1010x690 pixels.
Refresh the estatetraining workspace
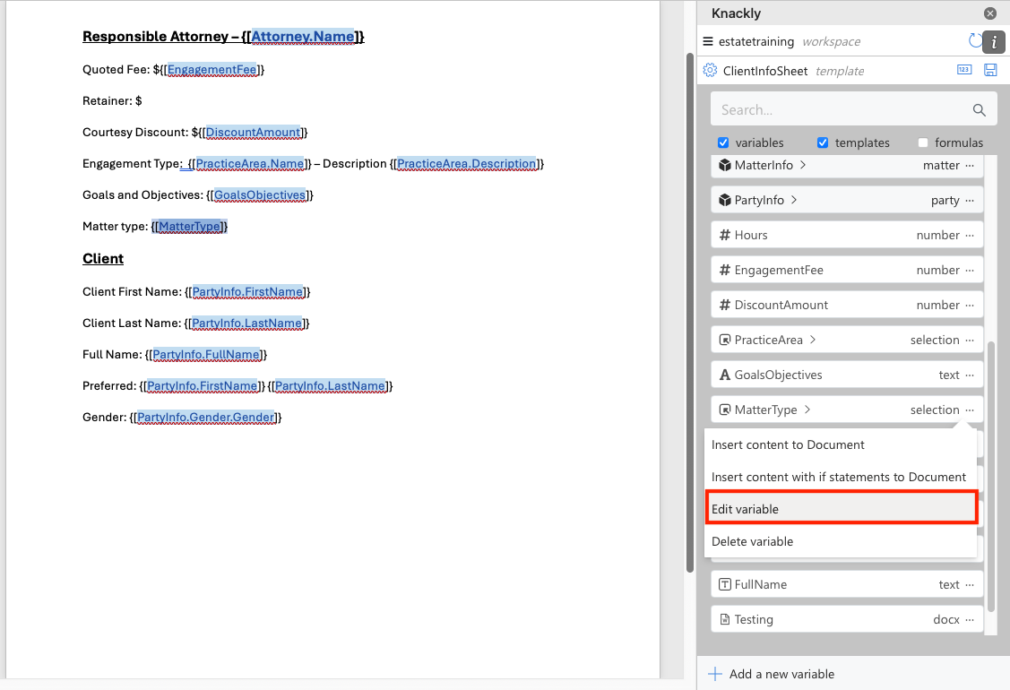click(x=975, y=40)
